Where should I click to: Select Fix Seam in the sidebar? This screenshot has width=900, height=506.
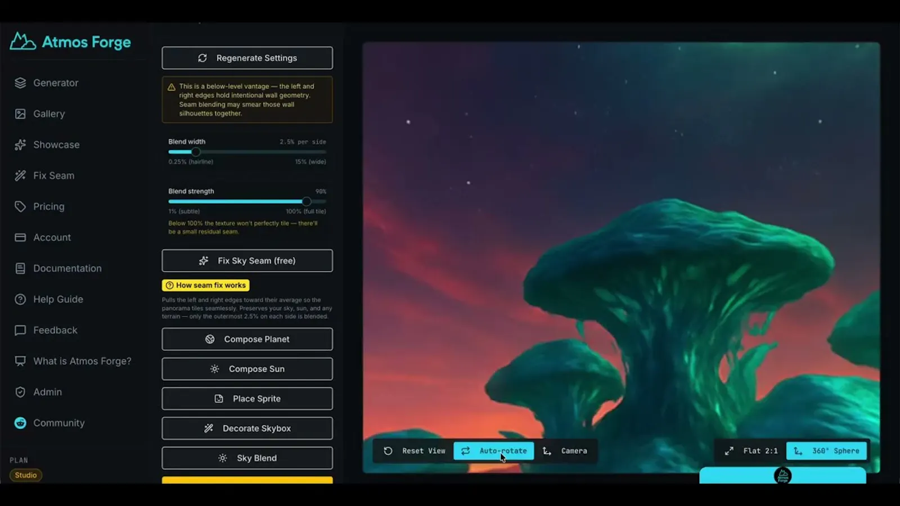coord(53,175)
